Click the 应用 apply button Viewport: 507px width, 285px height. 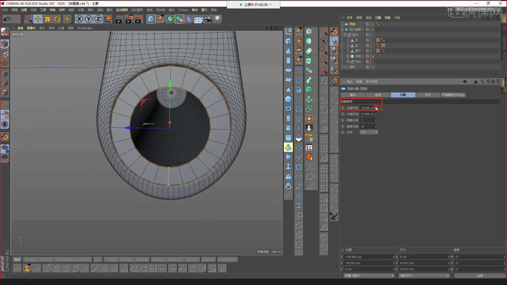click(480, 275)
